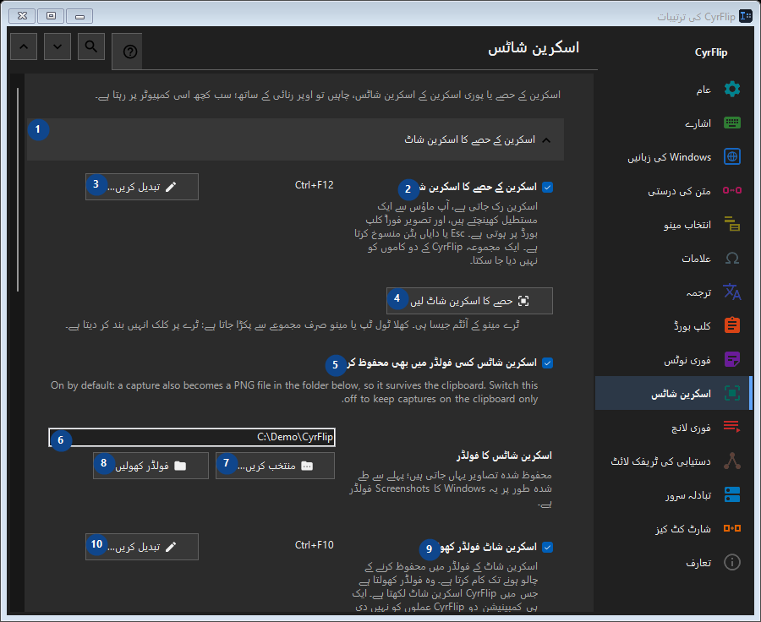Click the انتخاب مینو list icon
The width and height of the screenshot is (761, 622).
pos(732,224)
